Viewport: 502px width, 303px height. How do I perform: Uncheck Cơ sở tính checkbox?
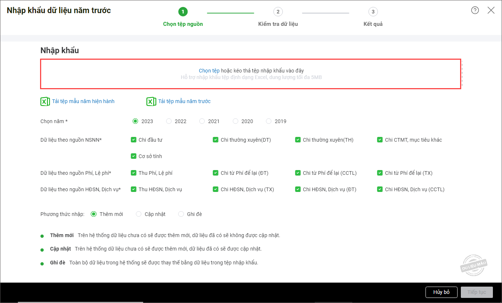pyautogui.click(x=133, y=156)
